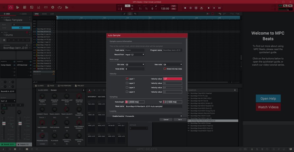
Task: Click the Tail 1.0 (1000 ms) field
Action: [x=172, y=102]
